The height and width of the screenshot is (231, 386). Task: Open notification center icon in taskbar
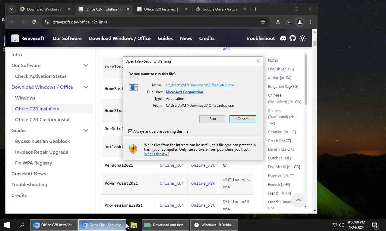click(375, 225)
